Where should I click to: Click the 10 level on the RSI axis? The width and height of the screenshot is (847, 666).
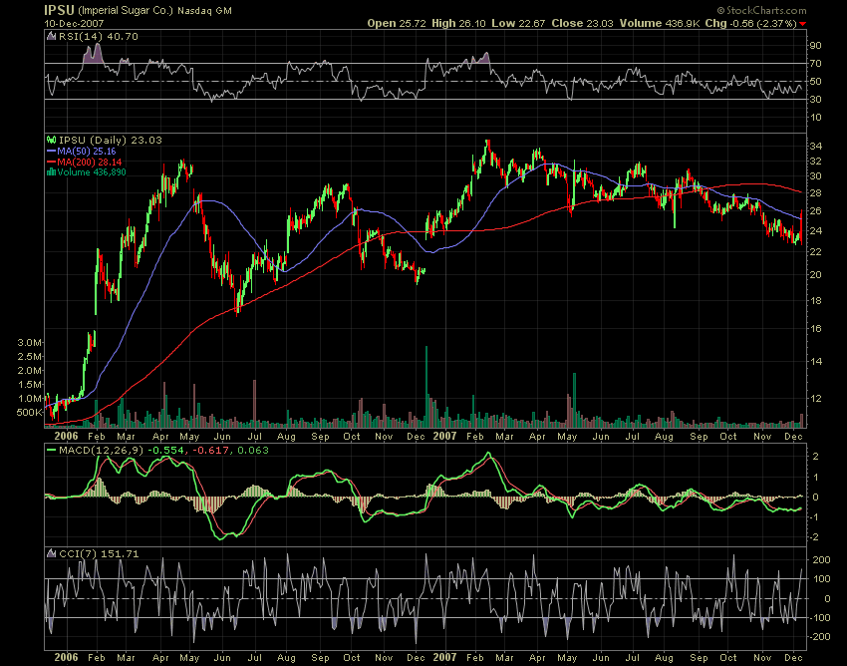pos(816,118)
